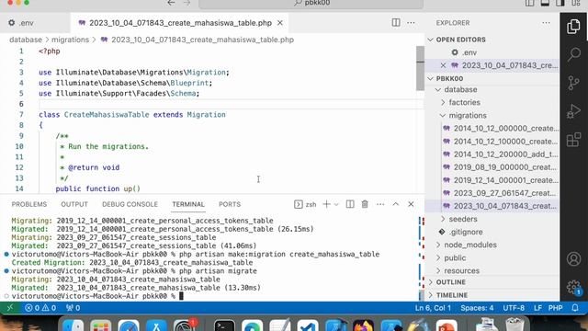Click the database breadcrumb segment
Screen dimensions: 588x331
pyautogui.click(x=26, y=40)
